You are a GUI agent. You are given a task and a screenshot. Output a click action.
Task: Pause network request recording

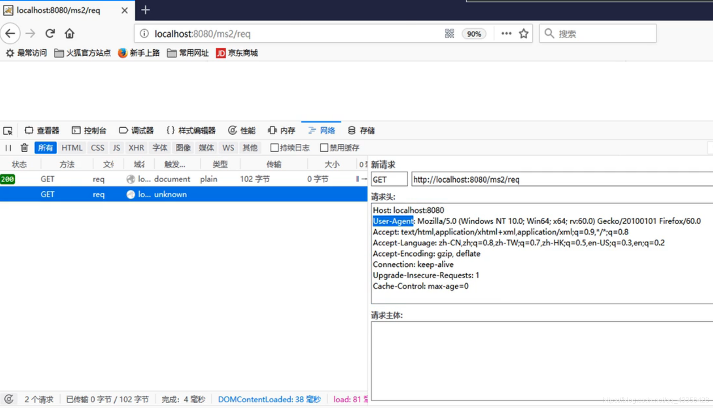tap(8, 148)
